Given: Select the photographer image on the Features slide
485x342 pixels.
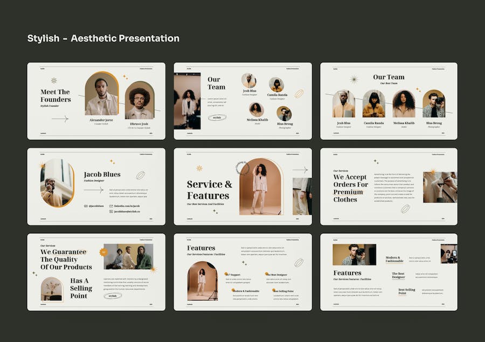Looking at the screenshot, I should coord(349,254).
